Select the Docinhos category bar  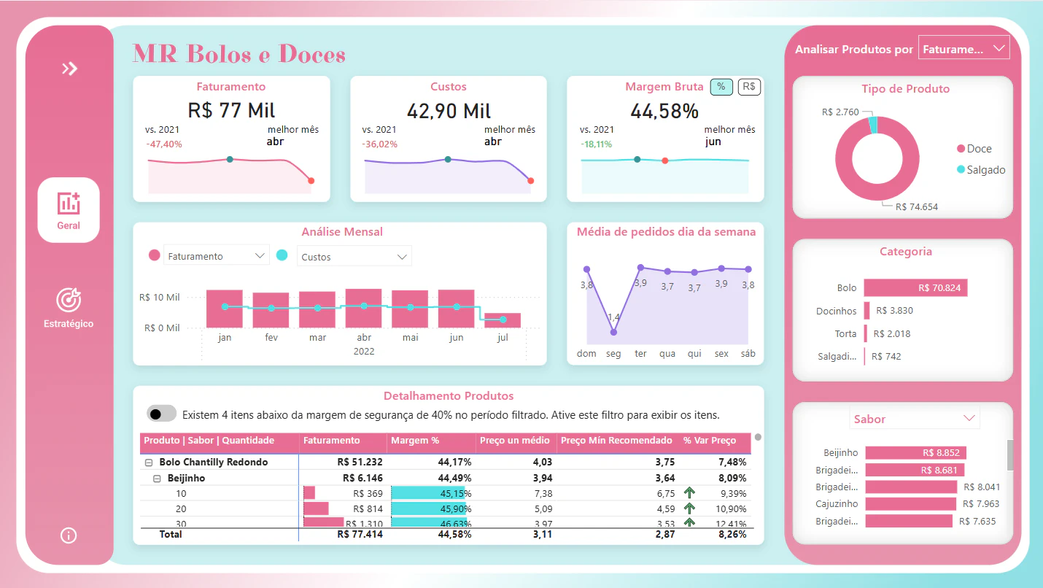click(866, 310)
